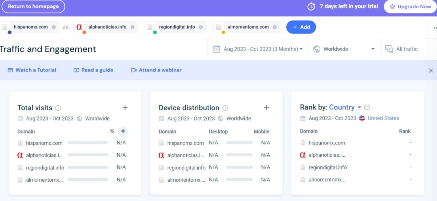Switch Total visits to percent view
This screenshot has height=201, width=437.
112,131
